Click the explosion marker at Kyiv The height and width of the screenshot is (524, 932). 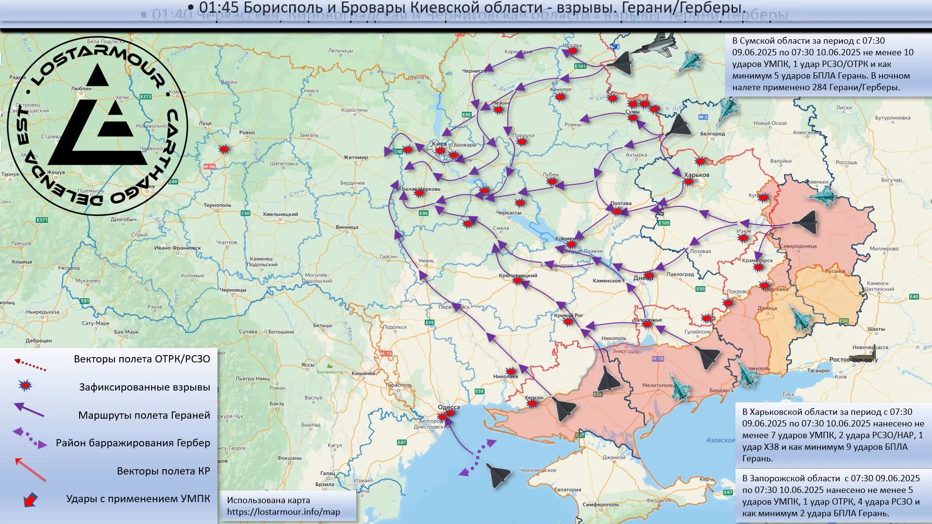440,151
